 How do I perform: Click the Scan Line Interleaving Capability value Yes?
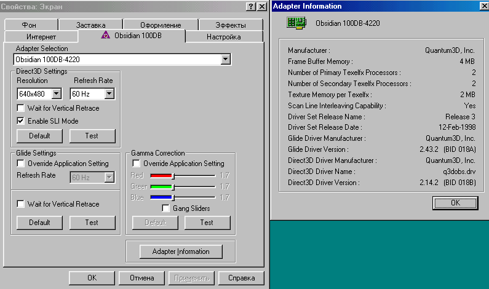[470, 106]
